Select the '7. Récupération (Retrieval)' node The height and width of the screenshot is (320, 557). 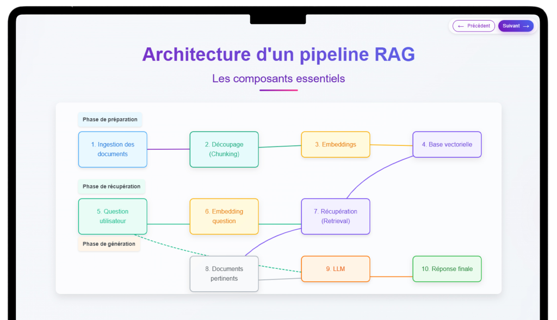[335, 216]
